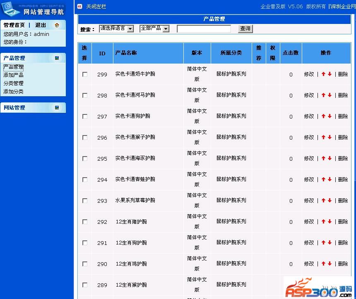This screenshot has width=356, height=299.
Task: Move product 291 up with red arrow
Action: click(324, 242)
